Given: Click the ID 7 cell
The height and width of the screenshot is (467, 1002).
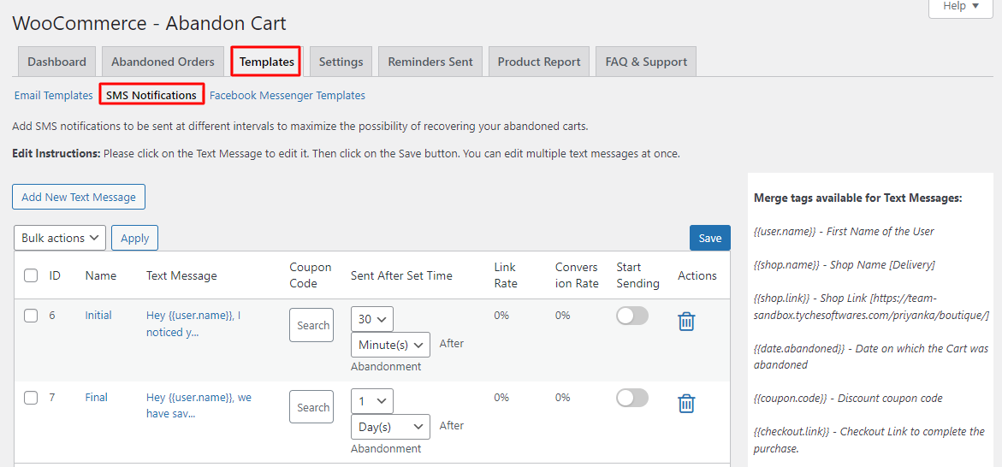Looking at the screenshot, I should tap(54, 397).
